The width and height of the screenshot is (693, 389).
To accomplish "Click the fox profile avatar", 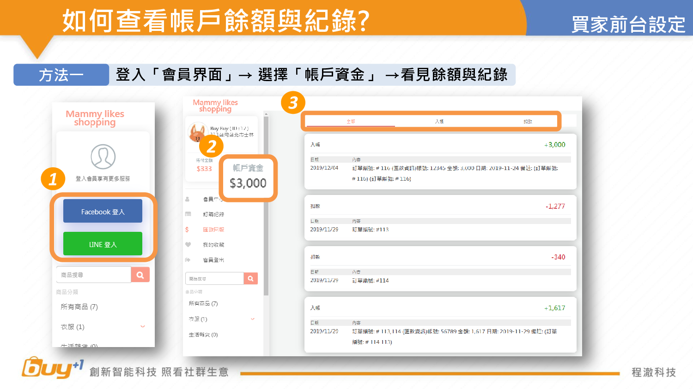I will (197, 132).
